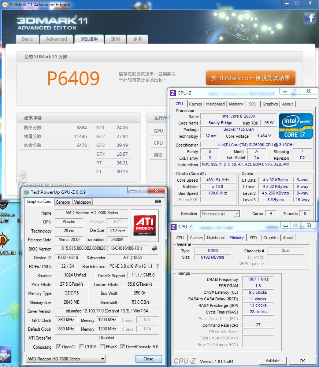Click the GPU-Z title bar icon
Viewport: 319px width, 367px height.
(x=26, y=192)
